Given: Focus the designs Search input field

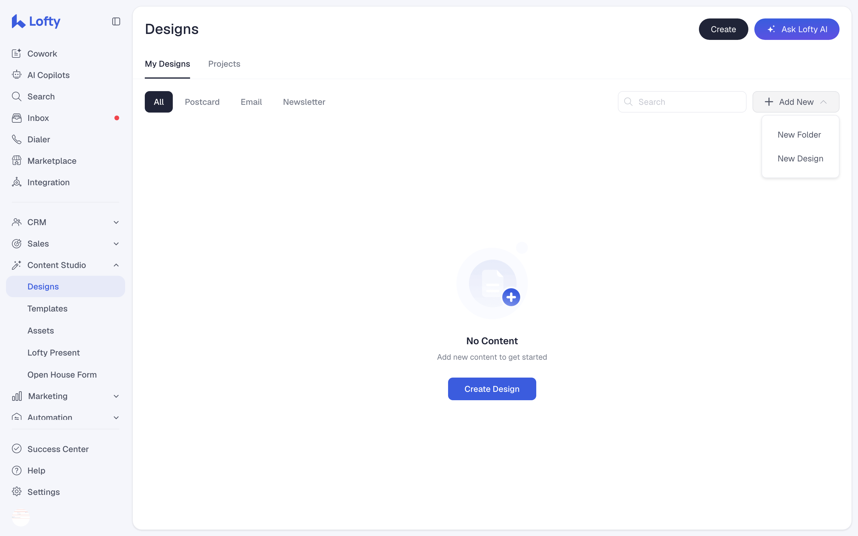Looking at the screenshot, I should 682,102.
